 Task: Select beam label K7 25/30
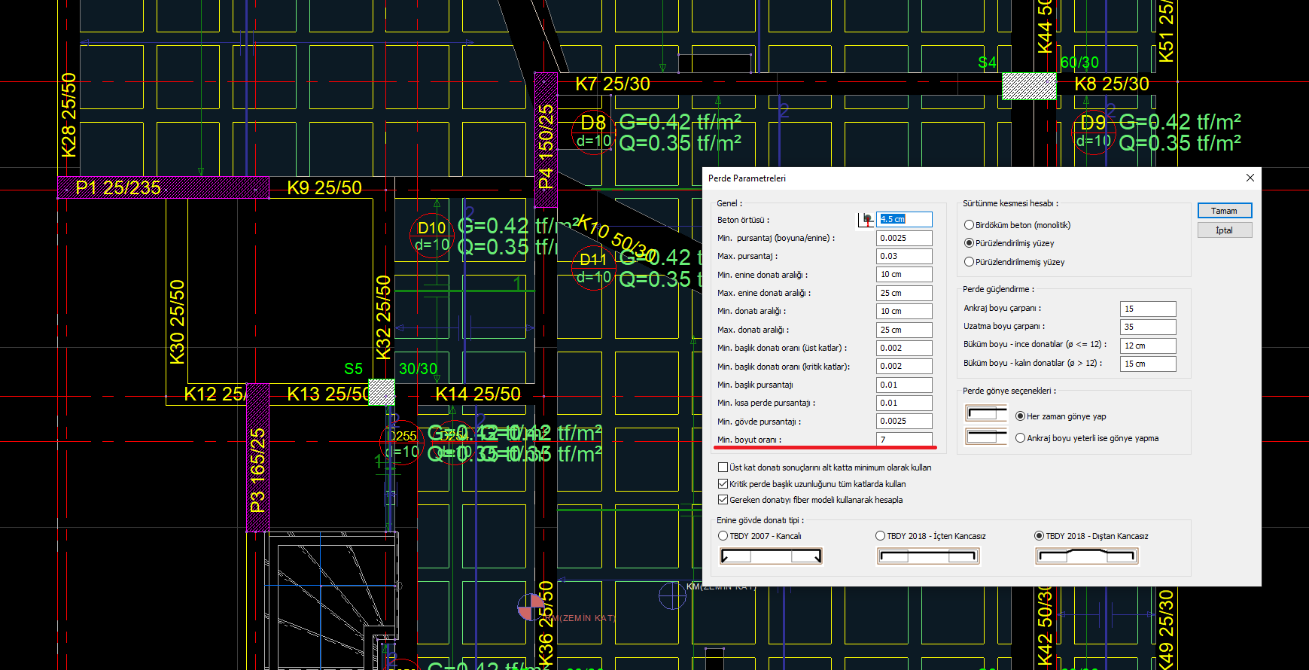613,84
